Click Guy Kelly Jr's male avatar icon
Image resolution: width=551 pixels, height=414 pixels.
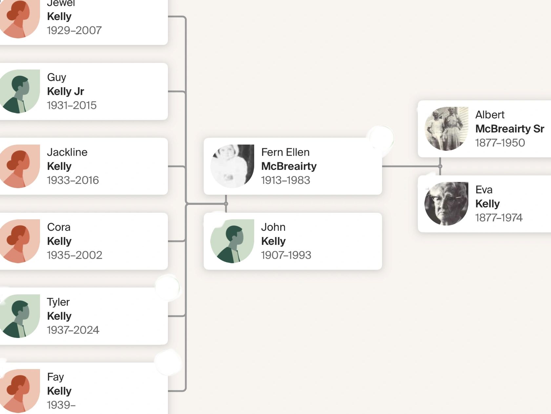[19, 91]
